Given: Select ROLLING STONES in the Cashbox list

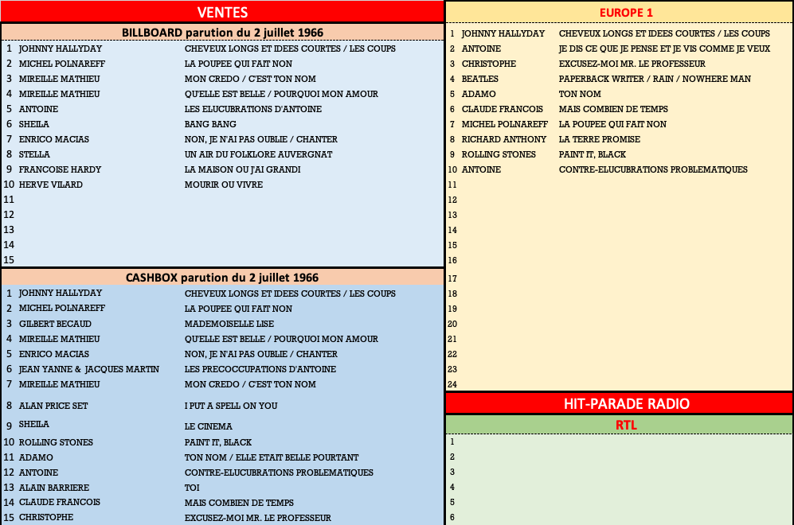Looking at the screenshot, I should [x=56, y=442].
